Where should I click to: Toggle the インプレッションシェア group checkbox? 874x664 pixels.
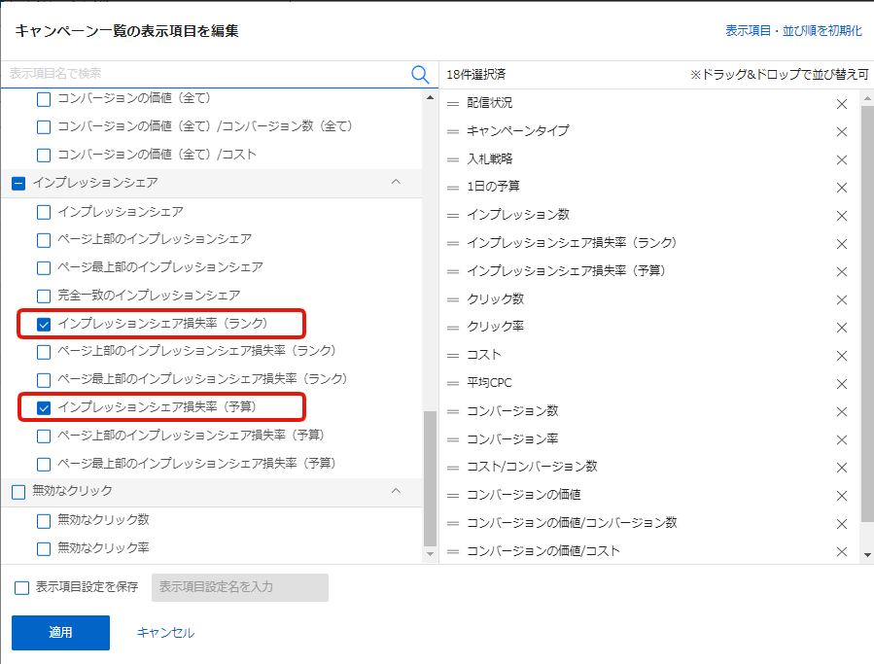tap(18, 184)
